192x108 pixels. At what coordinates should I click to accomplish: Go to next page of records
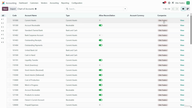pyautogui.click(x=177, y=9)
